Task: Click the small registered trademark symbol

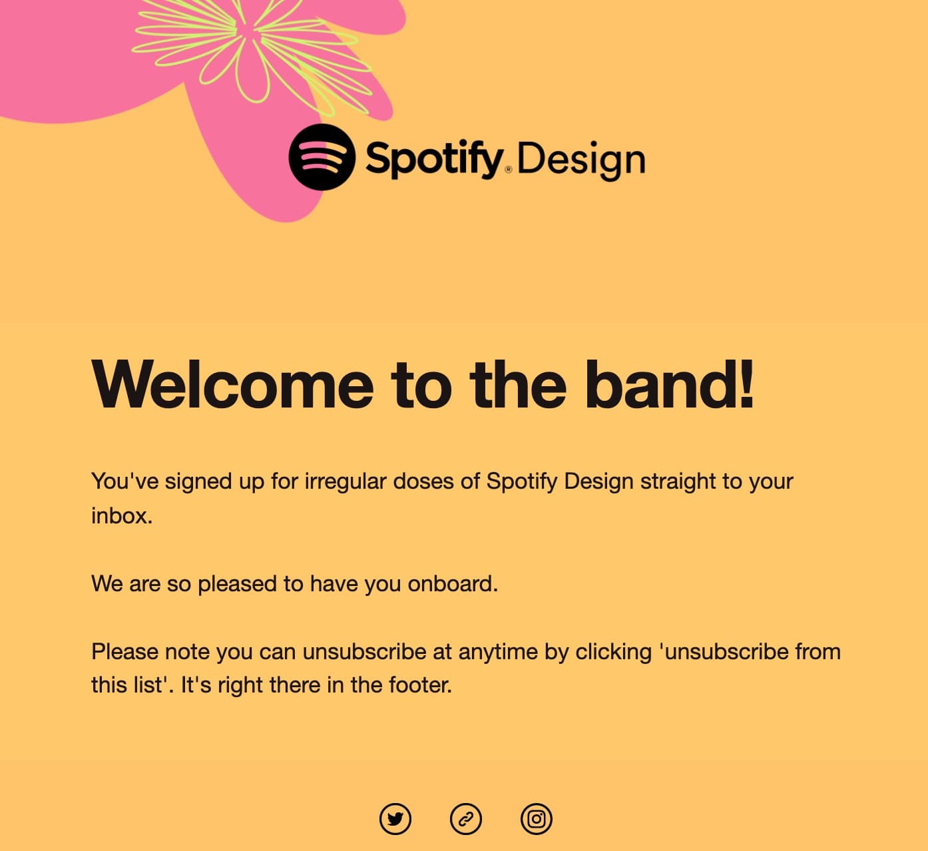Action: (x=509, y=169)
